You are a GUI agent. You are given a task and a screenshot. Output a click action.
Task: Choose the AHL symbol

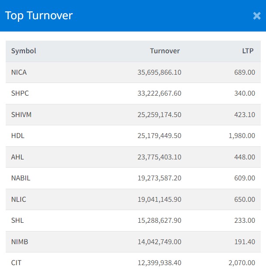(17, 157)
